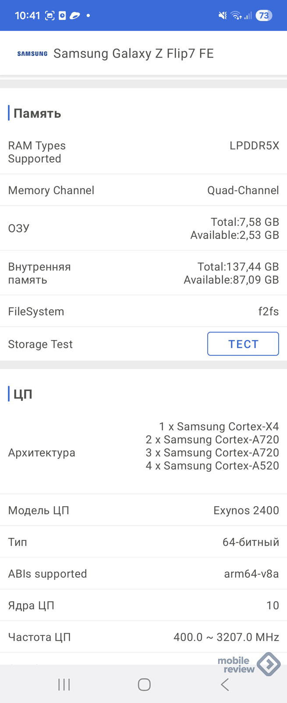
Task: Tap the Exynos 2400 CPU model row
Action: (x=143, y=510)
